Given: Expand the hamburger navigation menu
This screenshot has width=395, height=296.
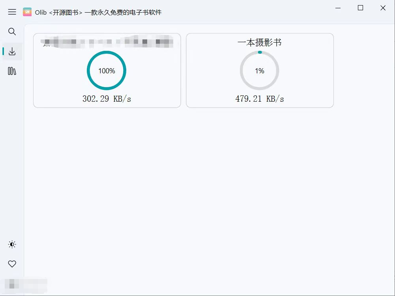Looking at the screenshot, I should (x=12, y=12).
